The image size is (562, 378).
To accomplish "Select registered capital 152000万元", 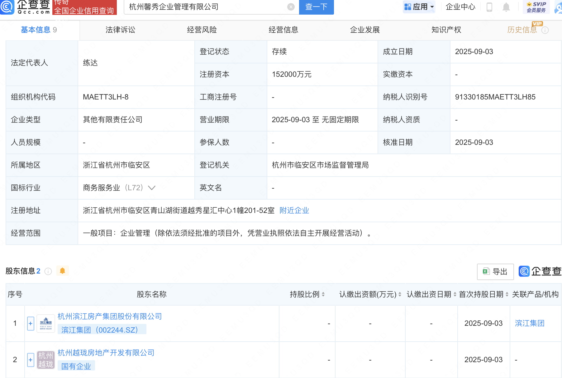I will coord(292,74).
